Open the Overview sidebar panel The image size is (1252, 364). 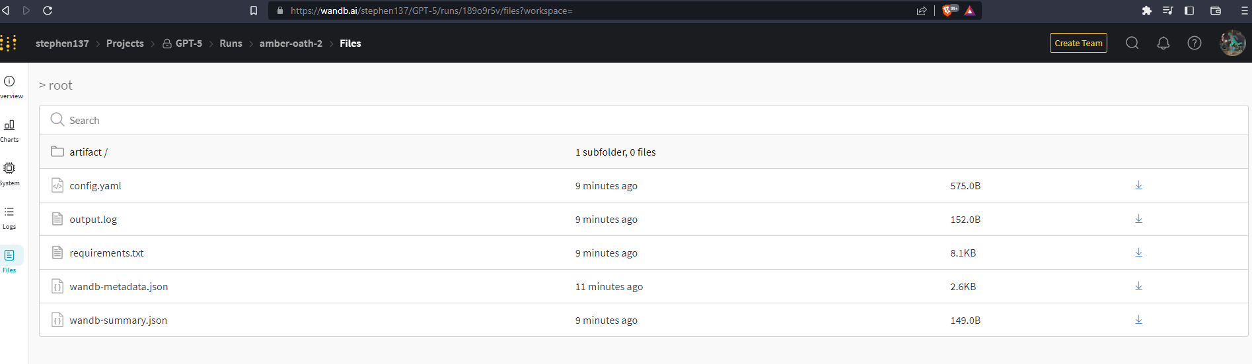[10, 87]
